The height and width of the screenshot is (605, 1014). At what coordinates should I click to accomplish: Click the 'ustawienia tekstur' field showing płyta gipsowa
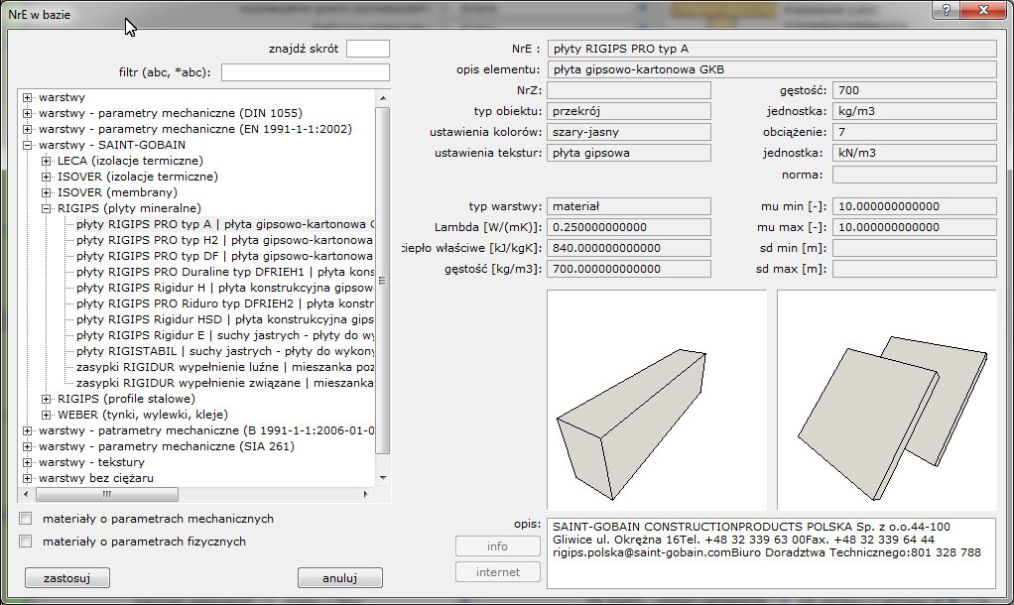click(x=629, y=153)
